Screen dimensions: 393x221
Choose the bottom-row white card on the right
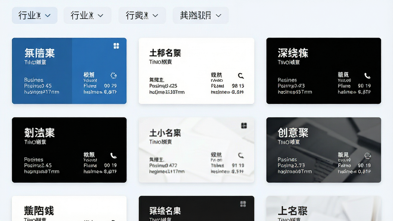pos(324,208)
